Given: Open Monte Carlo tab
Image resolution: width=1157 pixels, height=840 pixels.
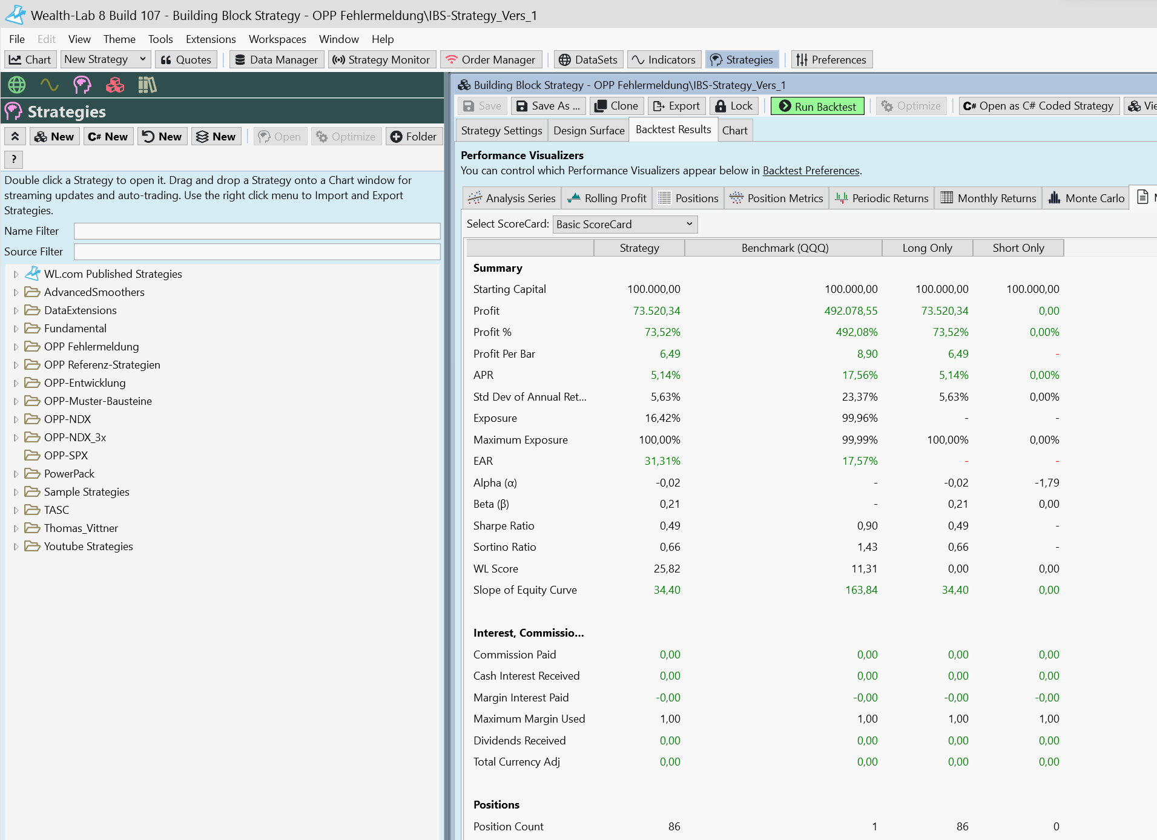Looking at the screenshot, I should tap(1086, 198).
